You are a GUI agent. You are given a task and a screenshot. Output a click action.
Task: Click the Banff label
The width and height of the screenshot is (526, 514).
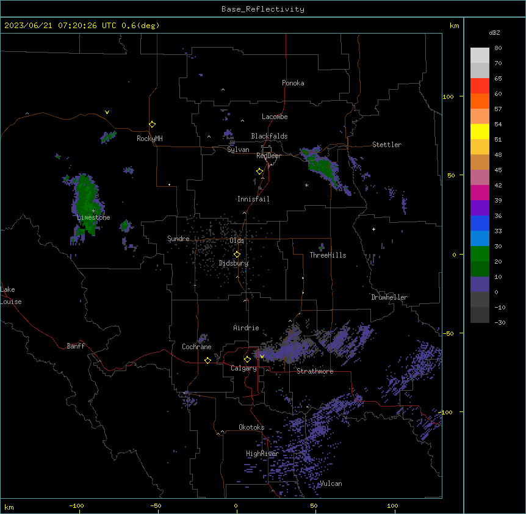[76, 346]
